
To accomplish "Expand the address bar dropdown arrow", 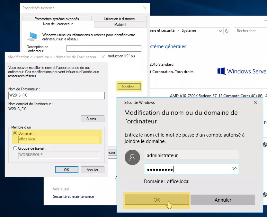I will point(220,31).
